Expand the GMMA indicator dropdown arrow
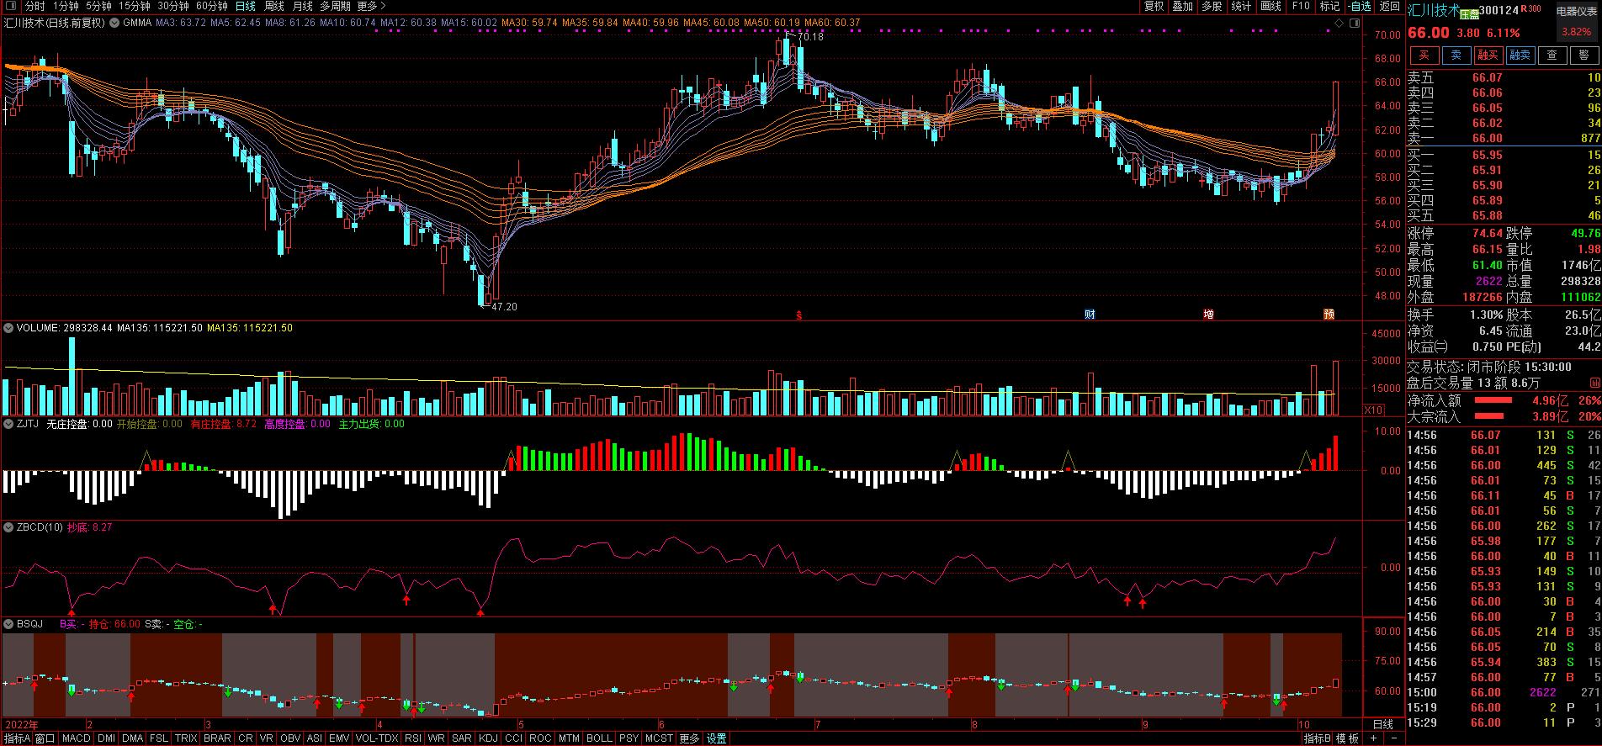The image size is (1602, 746). 115,23
